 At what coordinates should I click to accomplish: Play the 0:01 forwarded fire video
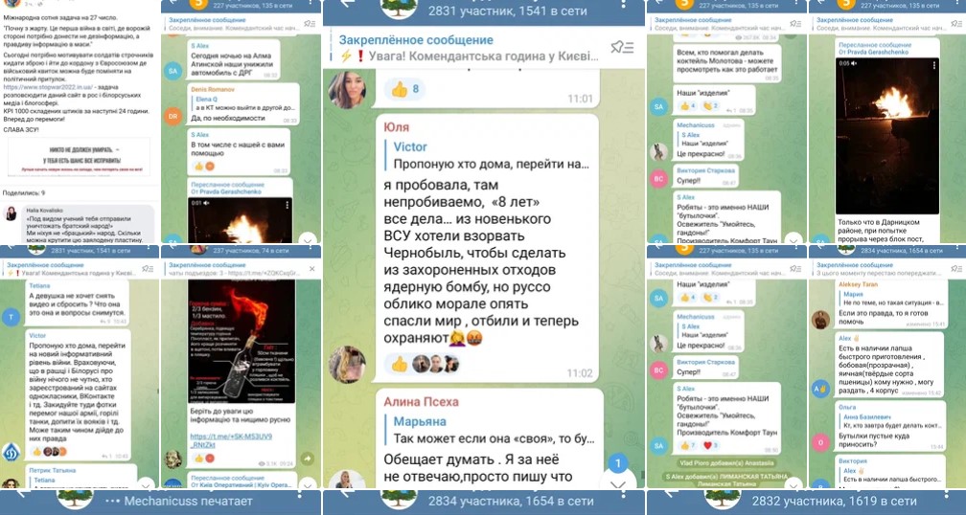[x=240, y=220]
